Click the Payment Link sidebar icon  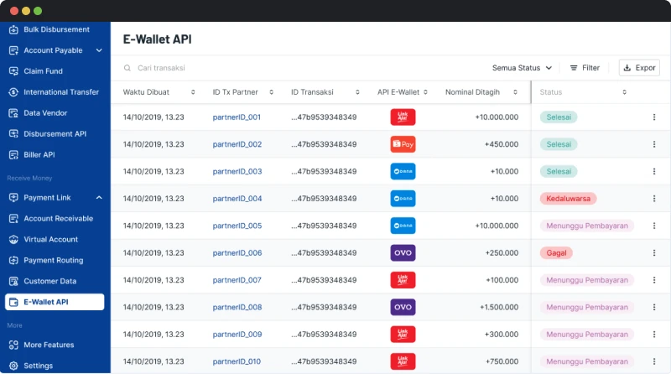pyautogui.click(x=13, y=198)
